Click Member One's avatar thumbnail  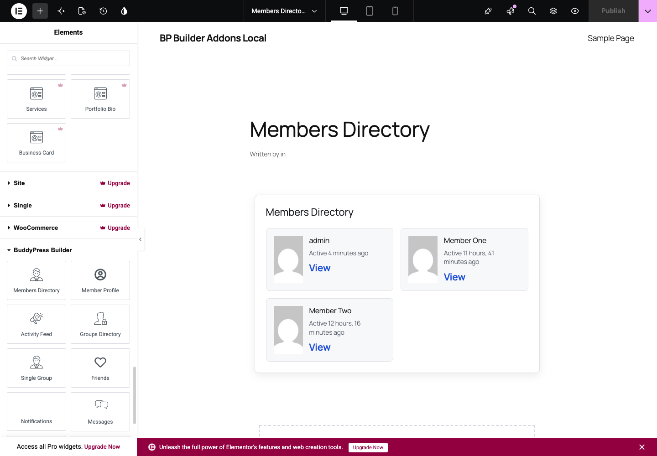pos(423,259)
